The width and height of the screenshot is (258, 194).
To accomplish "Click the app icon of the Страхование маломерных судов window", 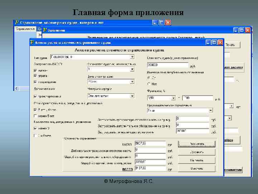I will (17, 22).
